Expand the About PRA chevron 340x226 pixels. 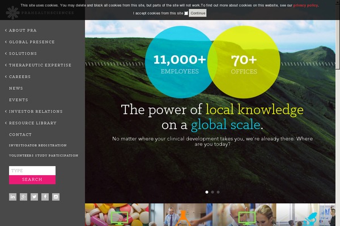pos(6,31)
